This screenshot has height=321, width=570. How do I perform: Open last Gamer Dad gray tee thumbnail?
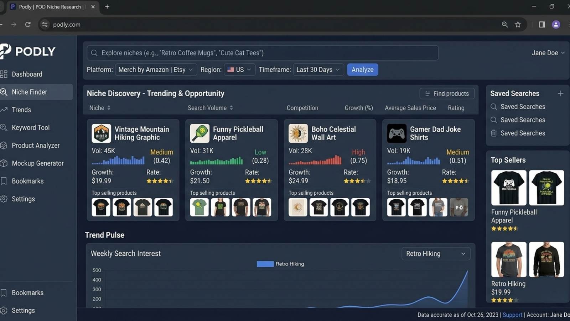[459, 207]
